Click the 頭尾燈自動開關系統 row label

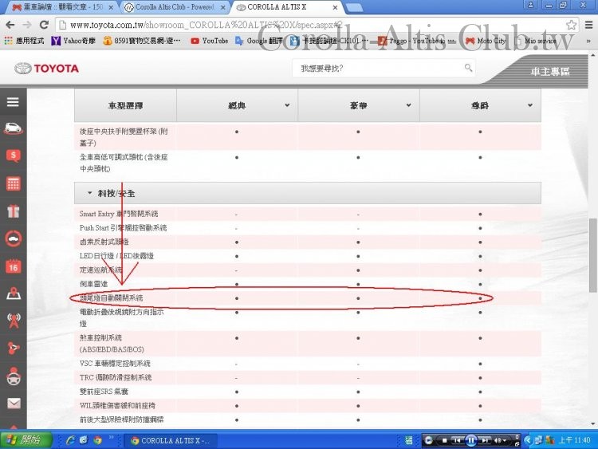(x=112, y=298)
